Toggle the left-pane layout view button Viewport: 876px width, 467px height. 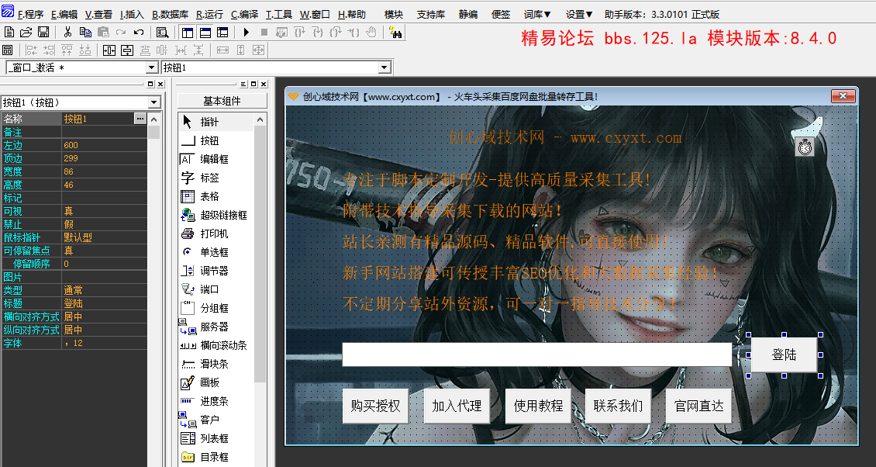pos(187,33)
